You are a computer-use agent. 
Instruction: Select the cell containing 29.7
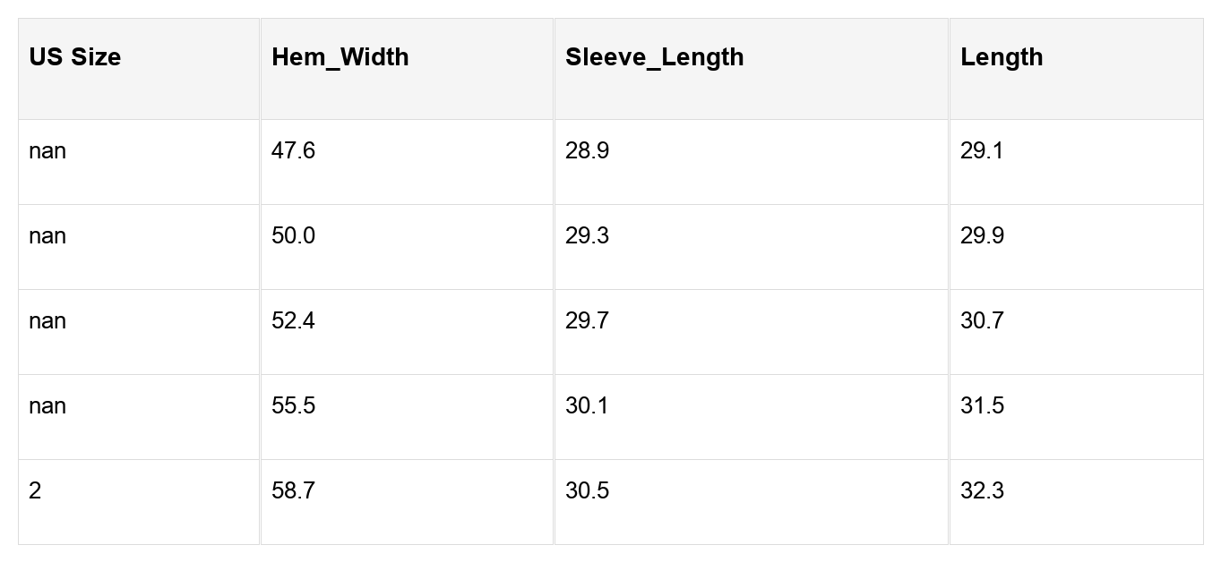(588, 321)
